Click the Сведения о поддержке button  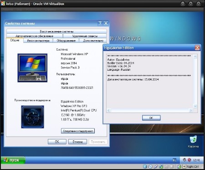point(78,131)
